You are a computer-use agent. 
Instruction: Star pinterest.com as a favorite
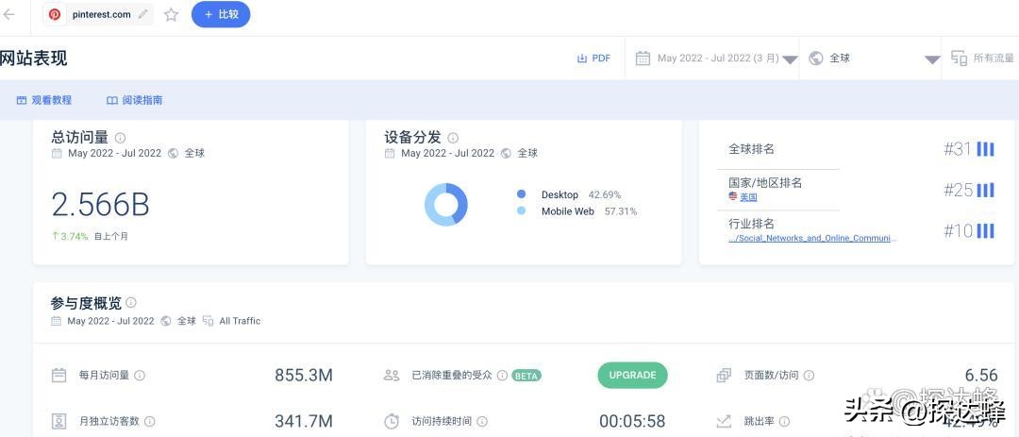coord(171,15)
